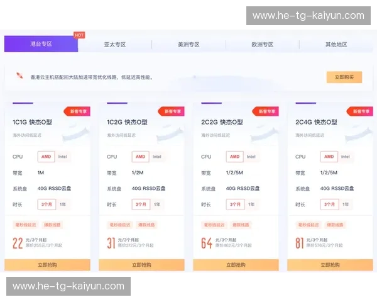Click 1/2/5M bandwidth on the 2C4G card
This screenshot has height=302, width=377.
[329, 172]
